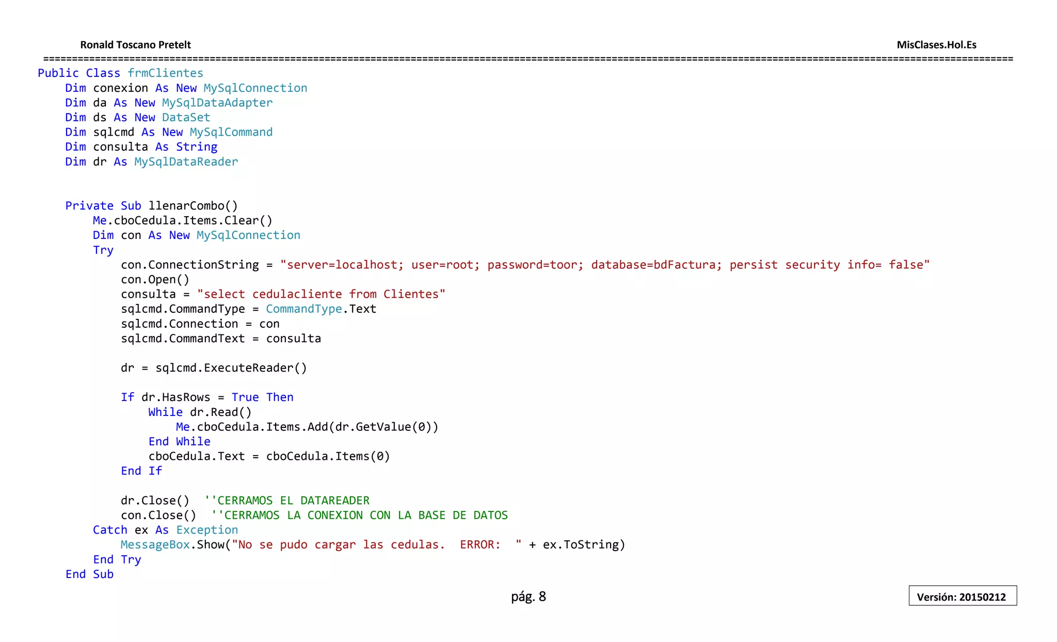Click the frmClientes class name
This screenshot has width=1057, height=642.
click(165, 73)
